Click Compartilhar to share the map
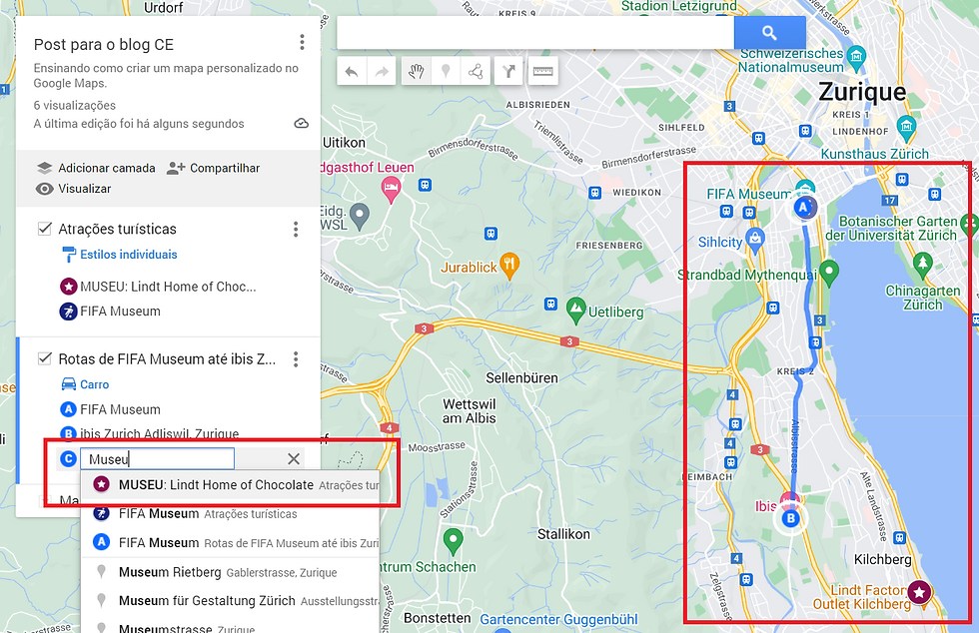Viewport: 979px width, 633px height. pos(214,168)
